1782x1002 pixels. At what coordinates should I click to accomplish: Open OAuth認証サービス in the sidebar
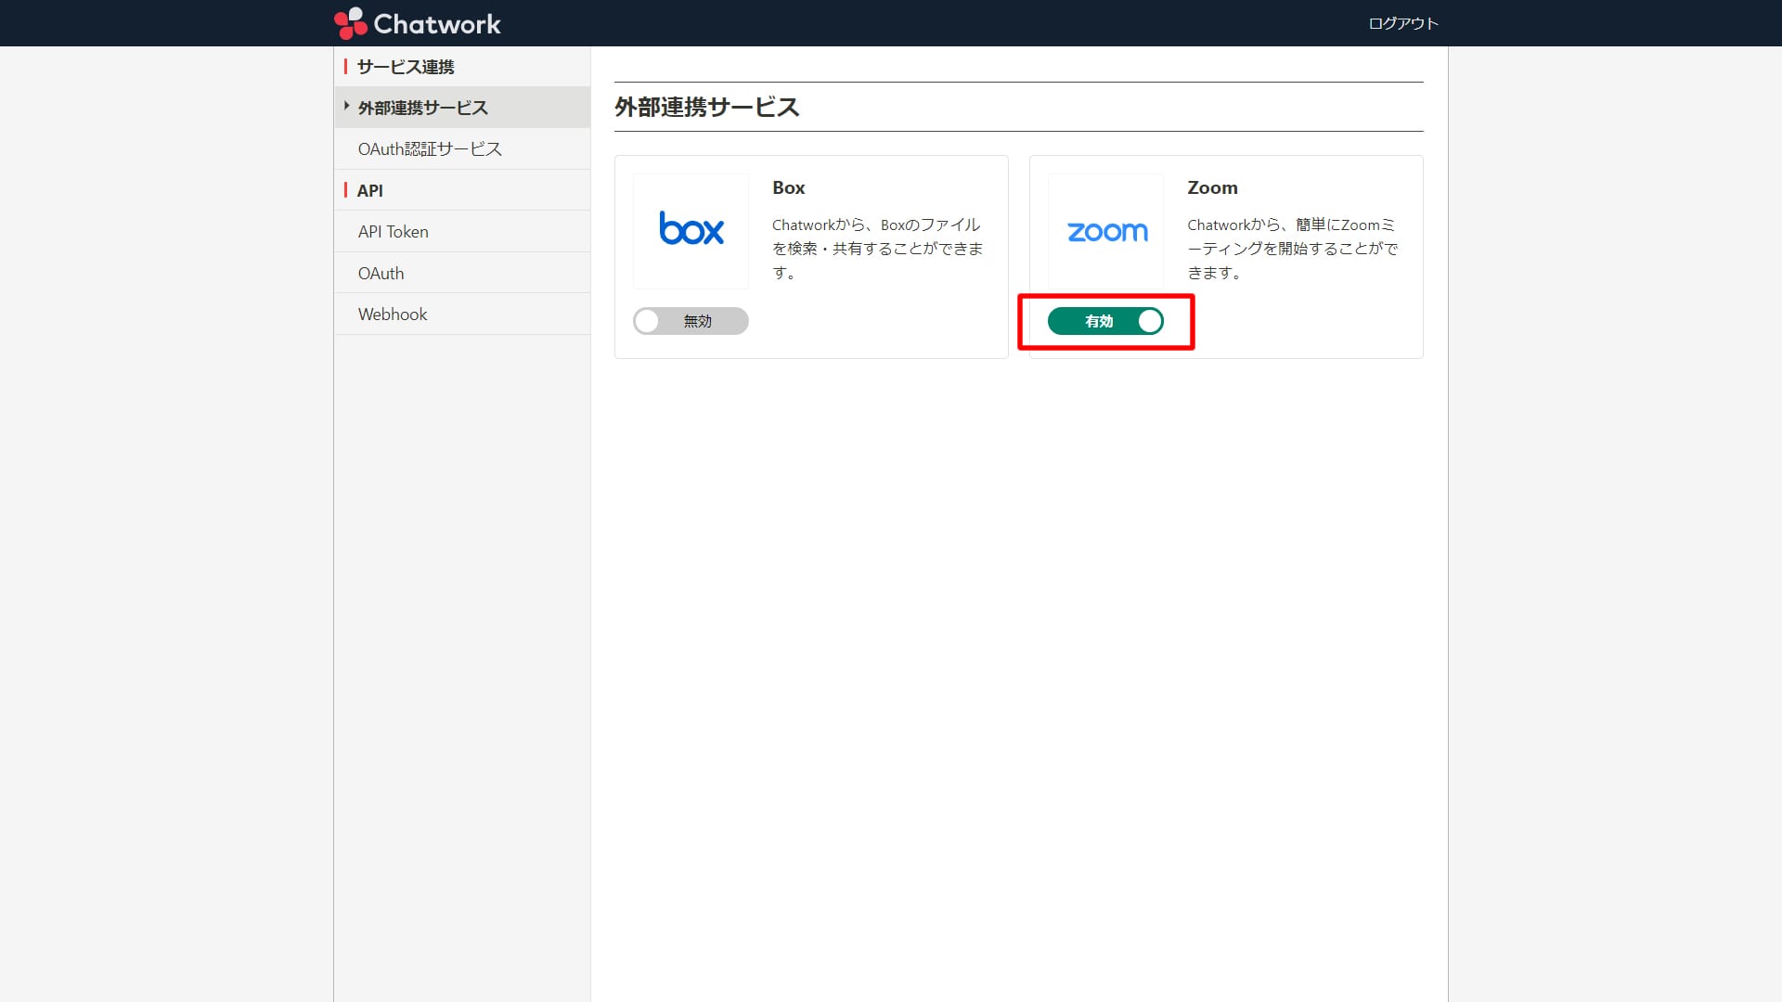pyautogui.click(x=430, y=148)
